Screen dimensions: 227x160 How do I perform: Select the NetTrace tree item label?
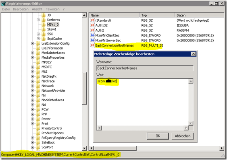pyautogui.click(x=48, y=81)
